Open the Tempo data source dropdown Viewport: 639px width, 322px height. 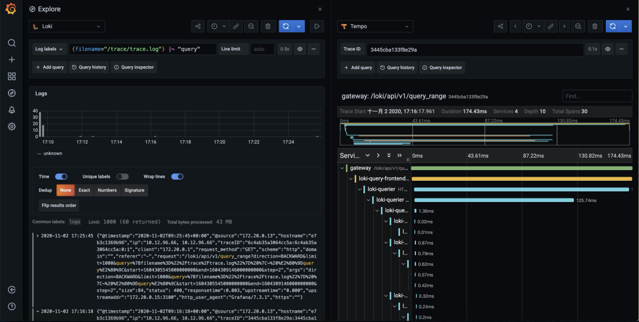(375, 26)
